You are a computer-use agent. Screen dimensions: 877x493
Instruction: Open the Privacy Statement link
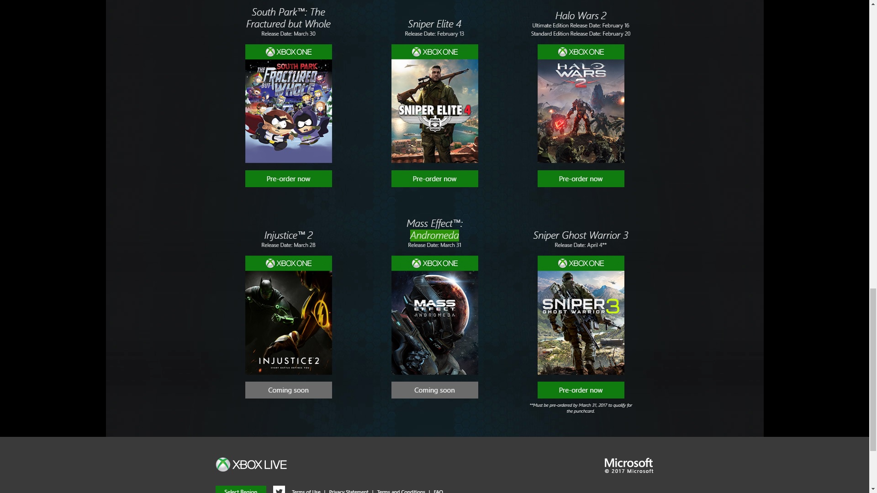[349, 491]
